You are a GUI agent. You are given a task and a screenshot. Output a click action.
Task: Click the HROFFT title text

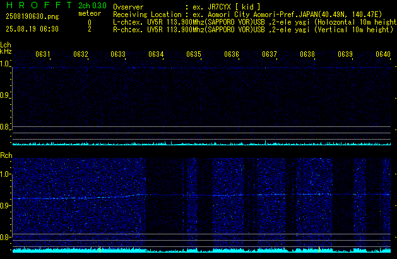point(39,5)
